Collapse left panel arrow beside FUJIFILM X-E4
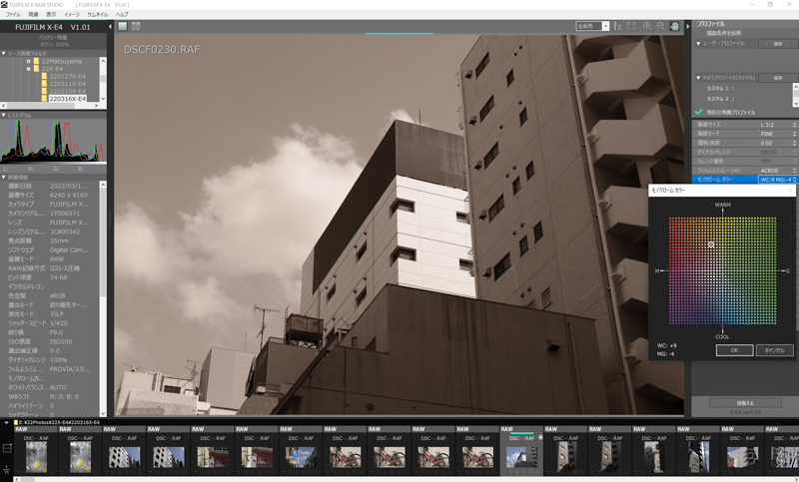The height and width of the screenshot is (482, 799). tap(110, 27)
